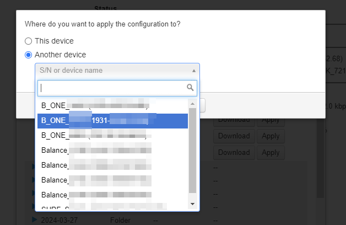Open the "S/N or device name" dropdown
The width and height of the screenshot is (346, 225).
coord(117,71)
